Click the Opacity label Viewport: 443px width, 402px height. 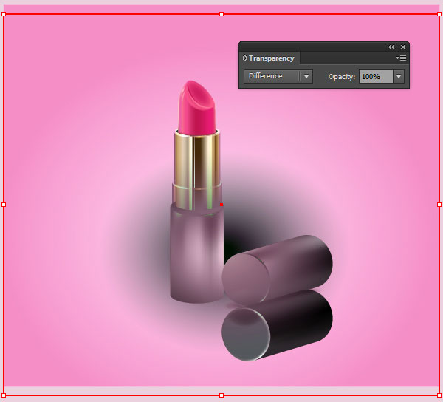click(342, 77)
